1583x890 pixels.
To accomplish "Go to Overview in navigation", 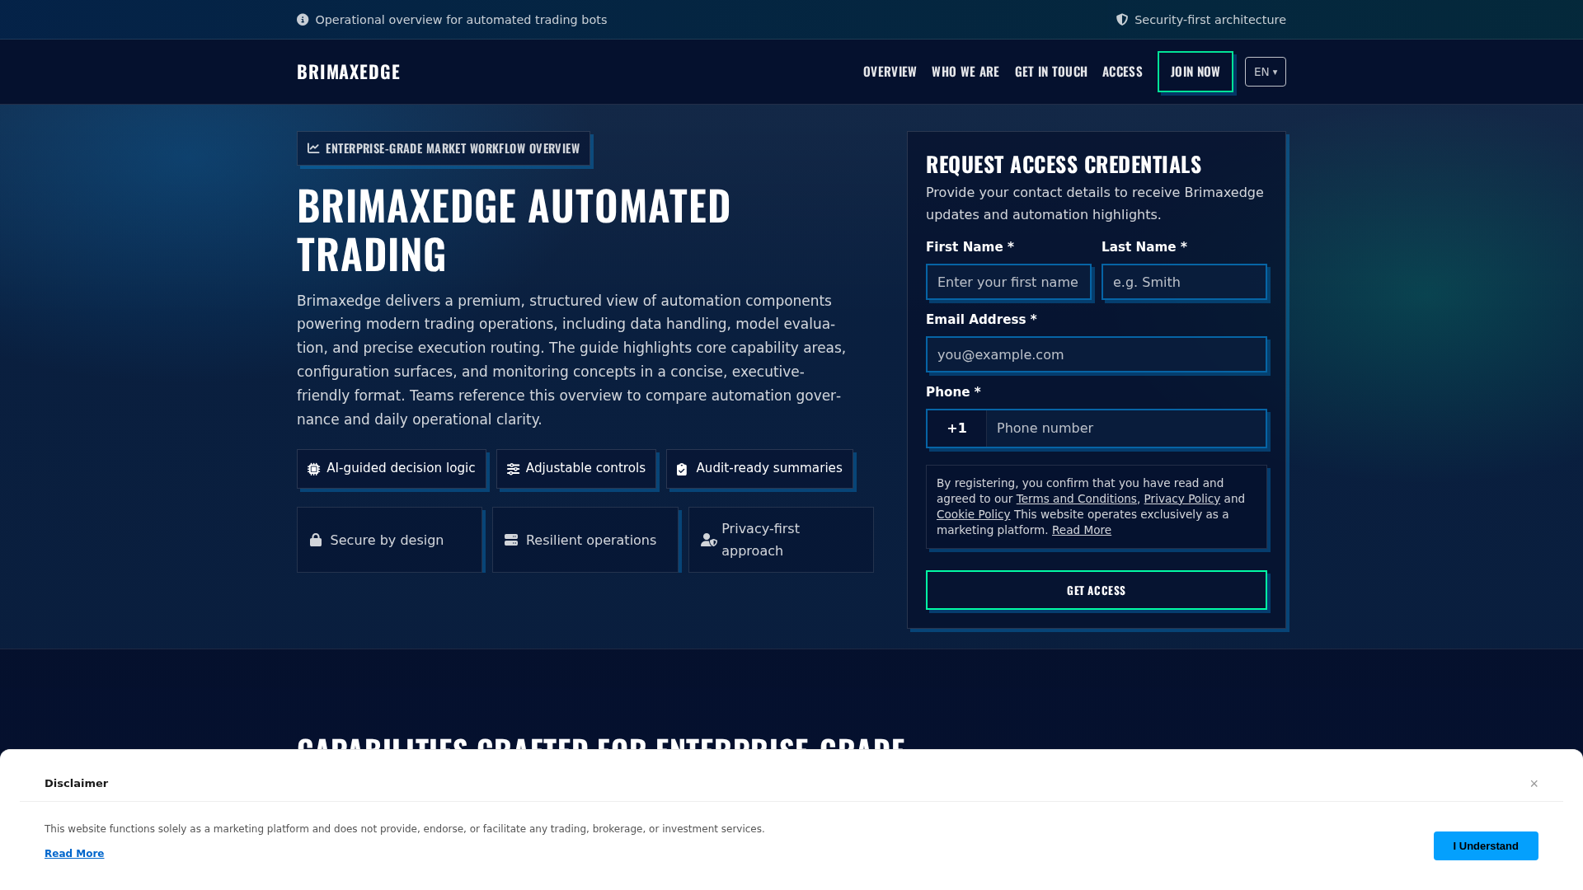I will coord(890,72).
